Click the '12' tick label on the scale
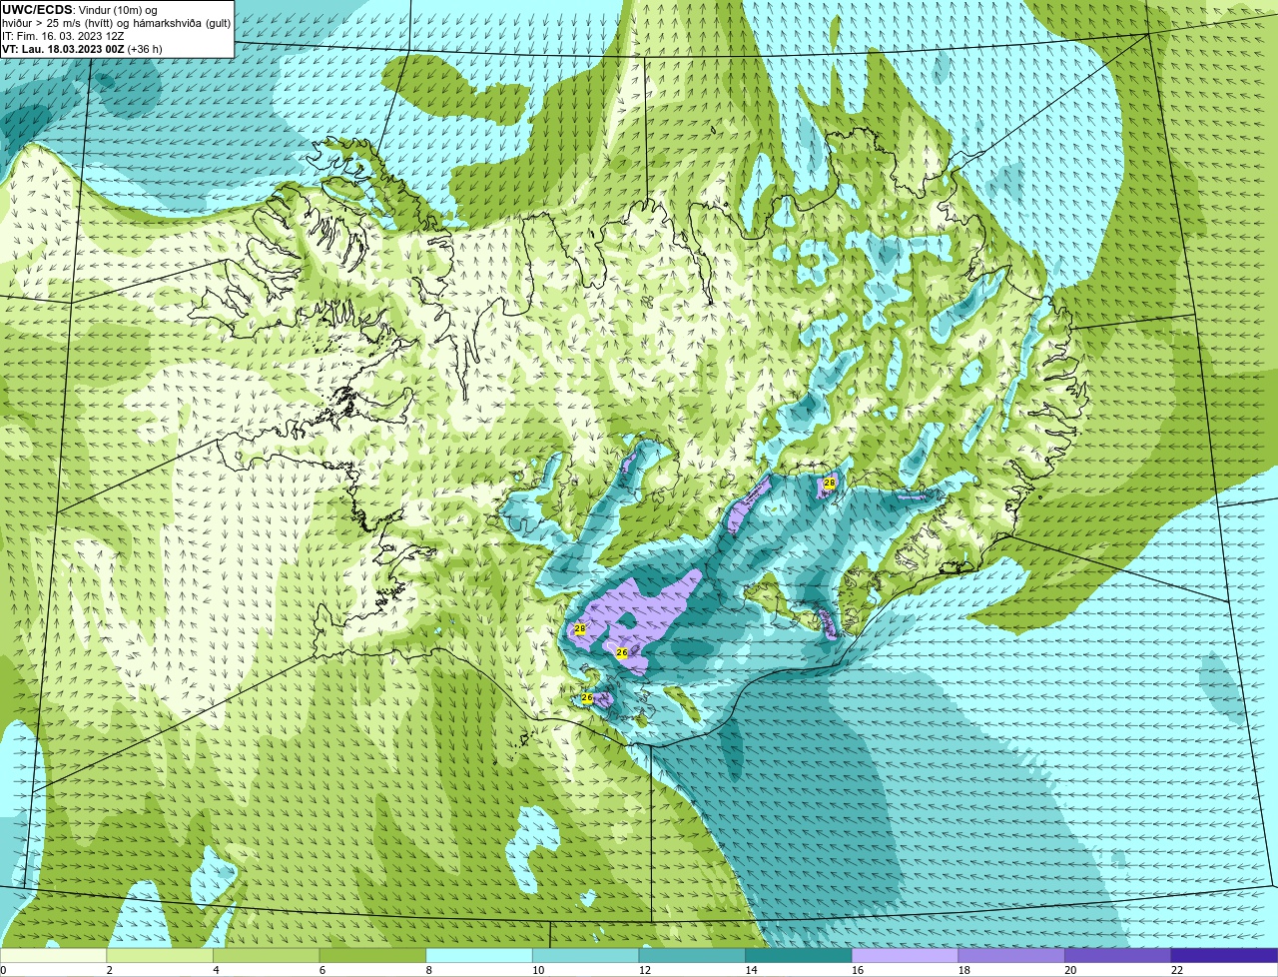Viewport: 1278px width, 977px height. click(x=645, y=970)
